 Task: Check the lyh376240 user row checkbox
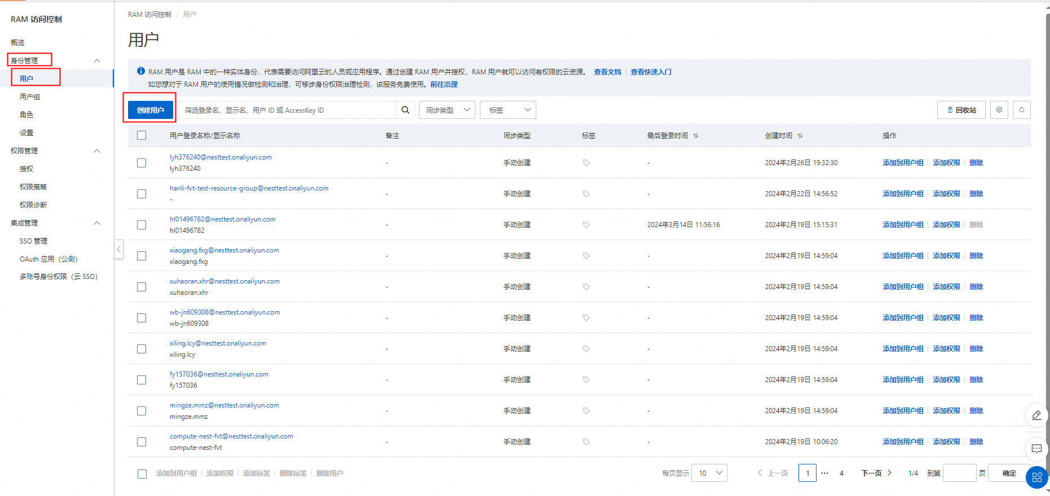(142, 163)
